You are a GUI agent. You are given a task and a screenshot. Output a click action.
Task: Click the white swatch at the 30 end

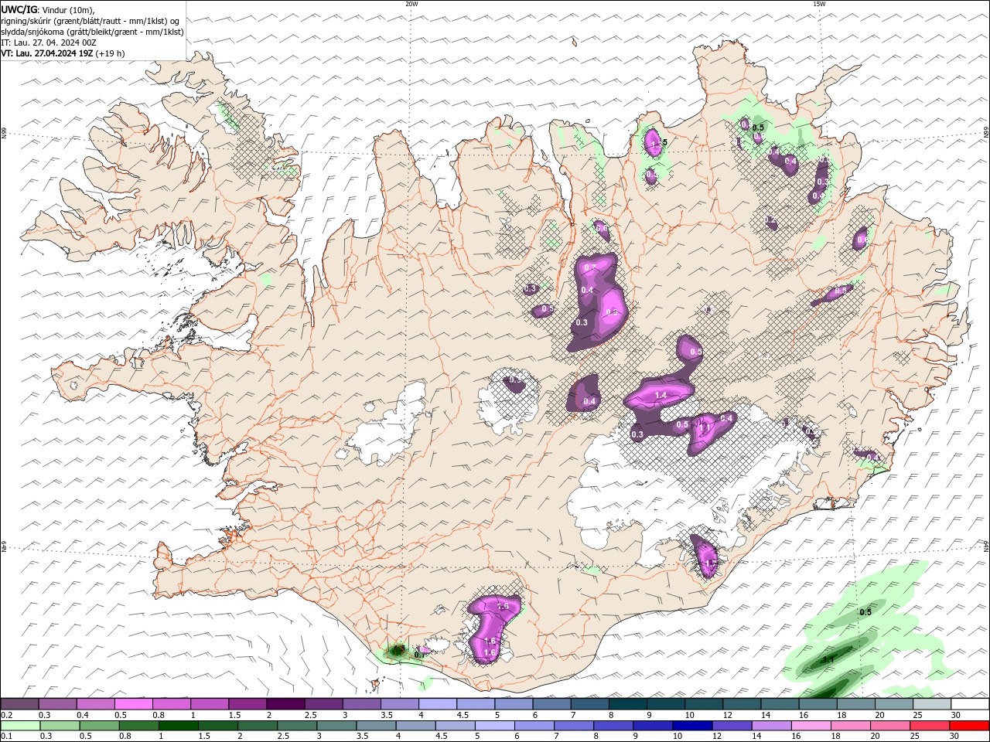click(969, 704)
